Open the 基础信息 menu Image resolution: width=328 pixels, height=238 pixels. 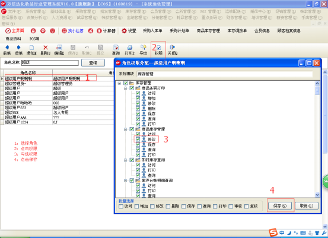[60, 11]
